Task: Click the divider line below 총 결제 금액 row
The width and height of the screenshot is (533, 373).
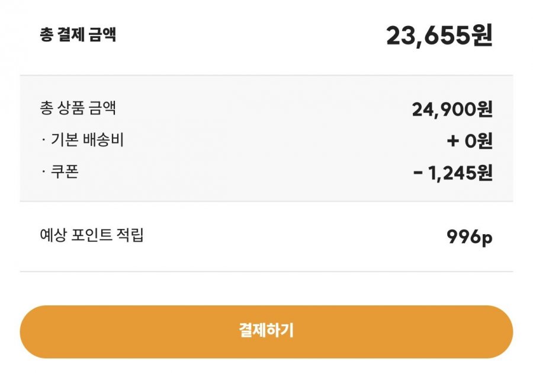Action: pyautogui.click(x=266, y=75)
